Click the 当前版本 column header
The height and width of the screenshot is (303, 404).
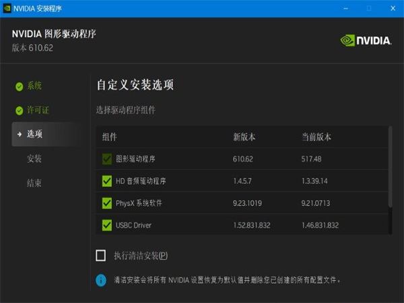click(x=316, y=137)
